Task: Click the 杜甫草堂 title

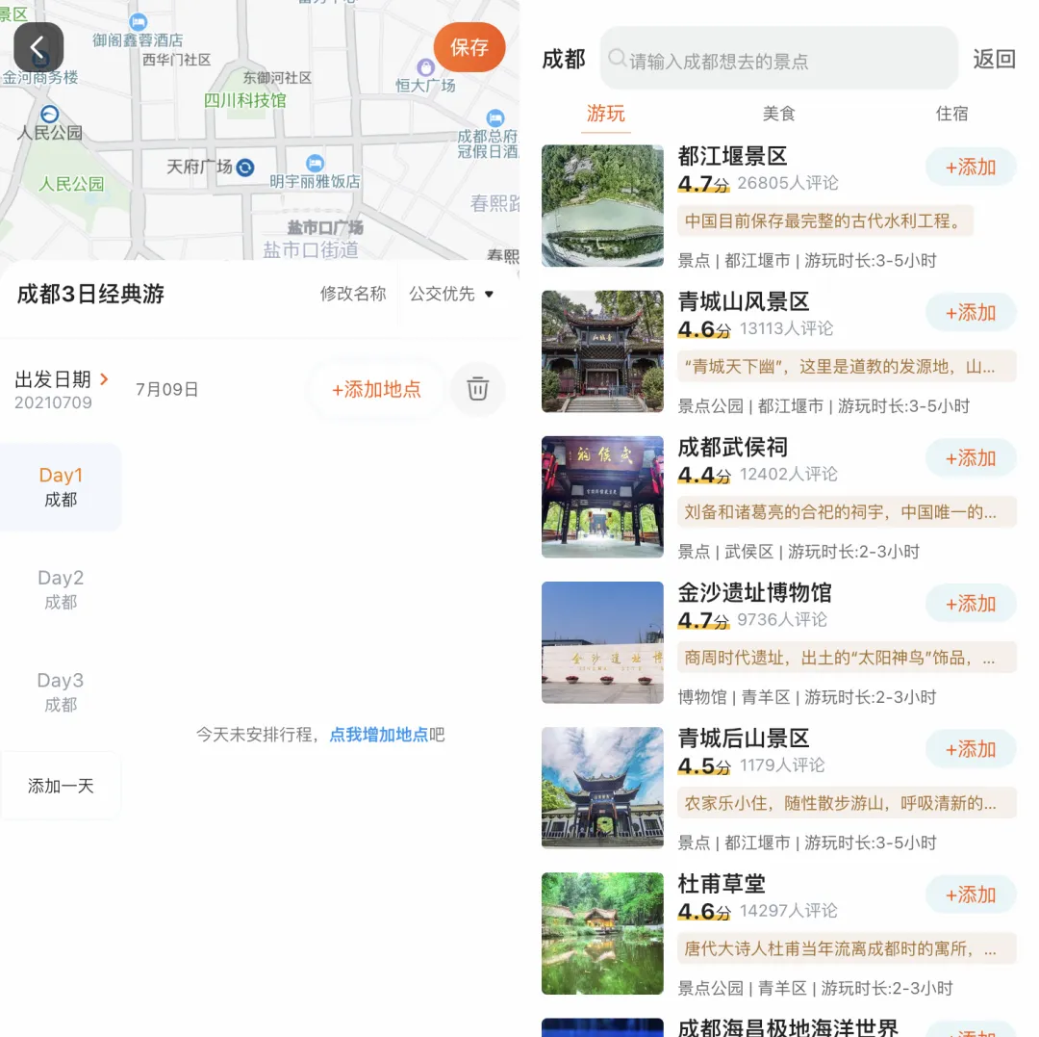Action: (x=721, y=884)
